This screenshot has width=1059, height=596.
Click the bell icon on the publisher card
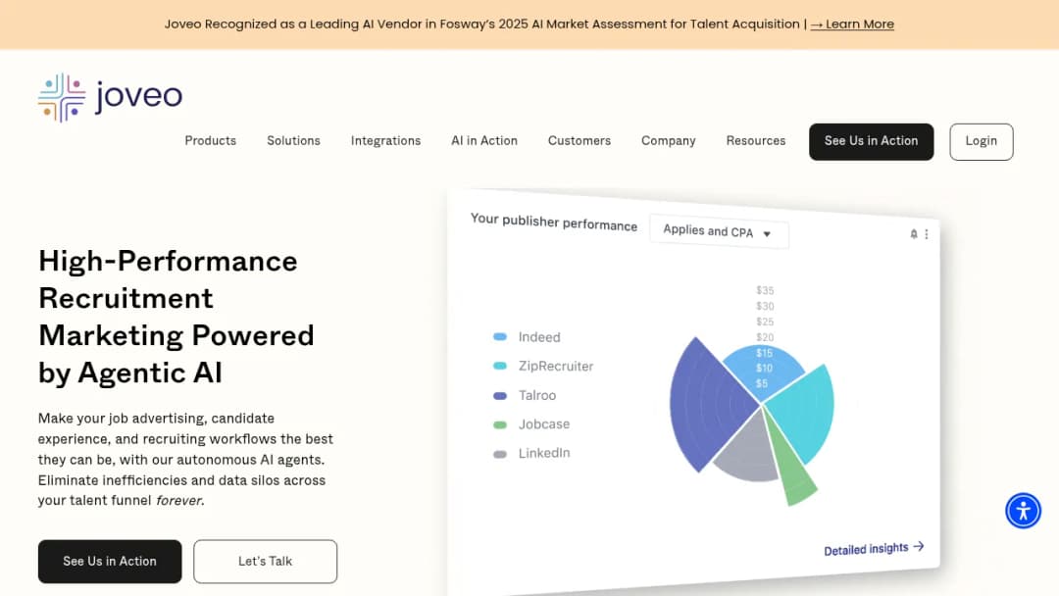tap(914, 233)
